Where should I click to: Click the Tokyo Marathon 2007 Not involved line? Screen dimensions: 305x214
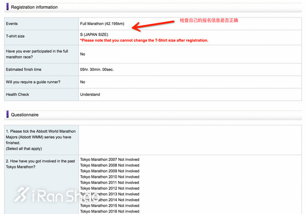110,159
